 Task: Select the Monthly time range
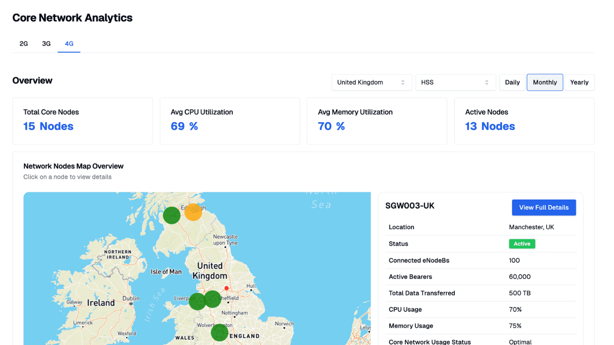[x=544, y=82]
